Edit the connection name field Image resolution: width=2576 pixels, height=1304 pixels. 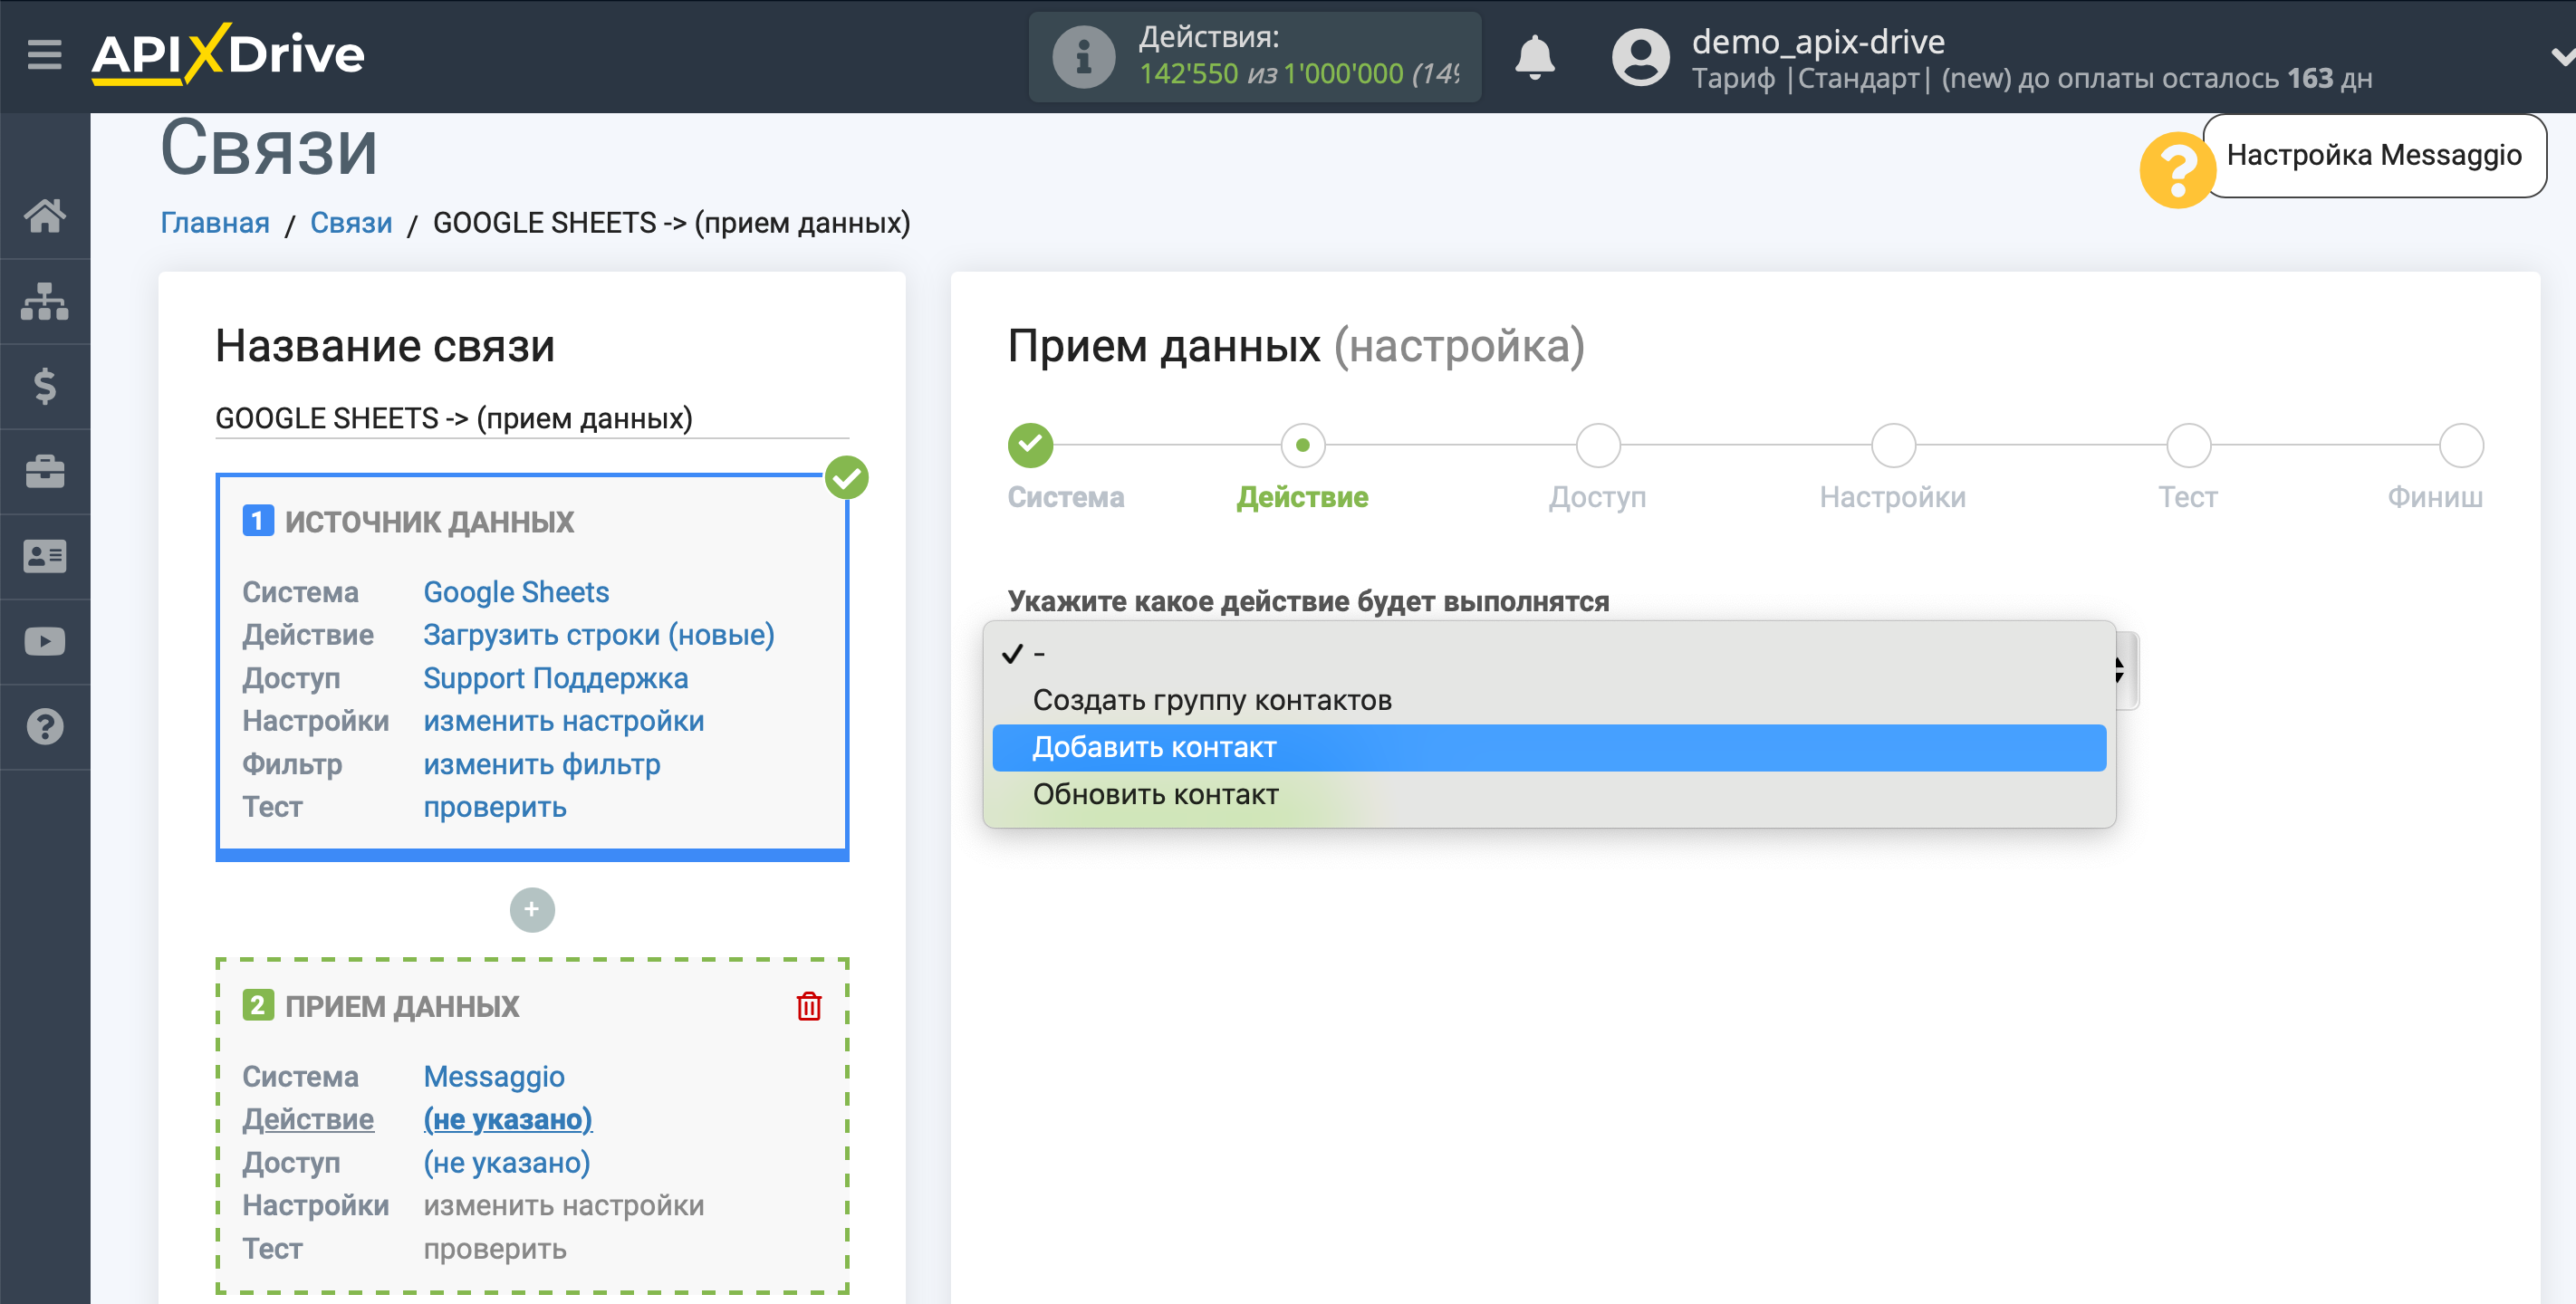pos(532,418)
